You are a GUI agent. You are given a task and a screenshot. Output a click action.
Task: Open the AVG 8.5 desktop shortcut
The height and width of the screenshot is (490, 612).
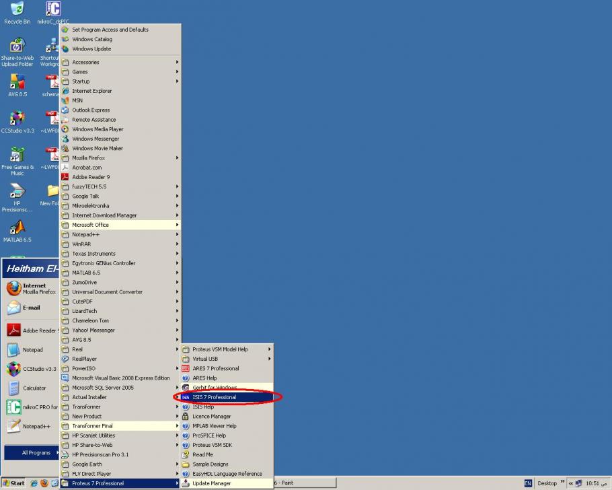[x=17, y=85]
